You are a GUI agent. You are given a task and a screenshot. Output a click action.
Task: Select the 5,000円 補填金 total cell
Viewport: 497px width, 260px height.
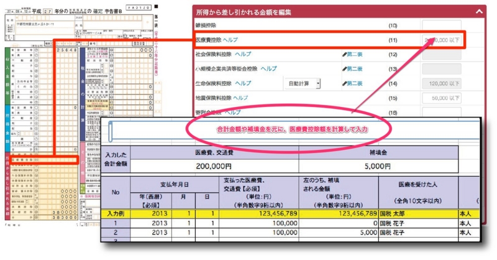click(x=378, y=166)
